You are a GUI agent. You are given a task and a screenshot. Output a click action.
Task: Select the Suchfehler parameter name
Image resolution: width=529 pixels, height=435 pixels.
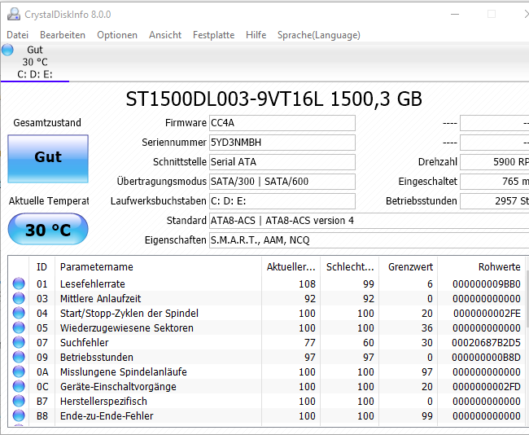(85, 342)
